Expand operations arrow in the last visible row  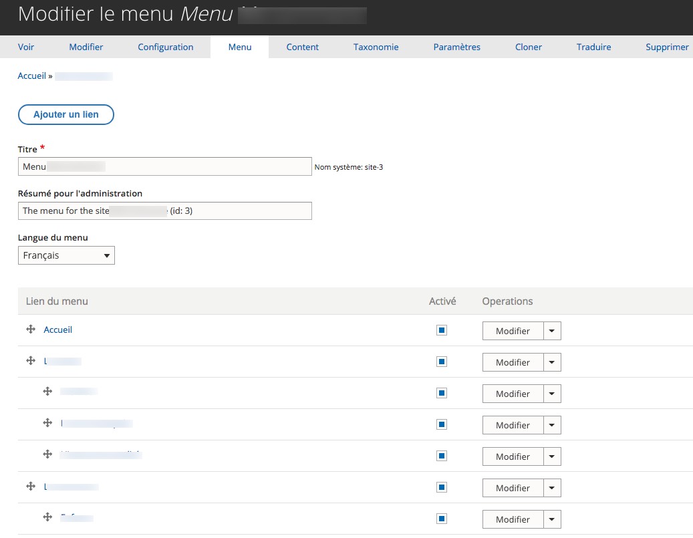[552, 519]
